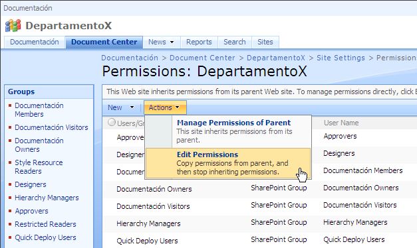Choose Edit Permissions from Actions menu
This screenshot has height=248, width=417.
tap(228, 163)
